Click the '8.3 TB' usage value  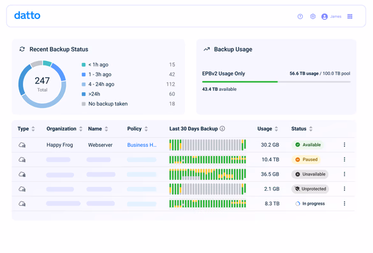click(272, 203)
